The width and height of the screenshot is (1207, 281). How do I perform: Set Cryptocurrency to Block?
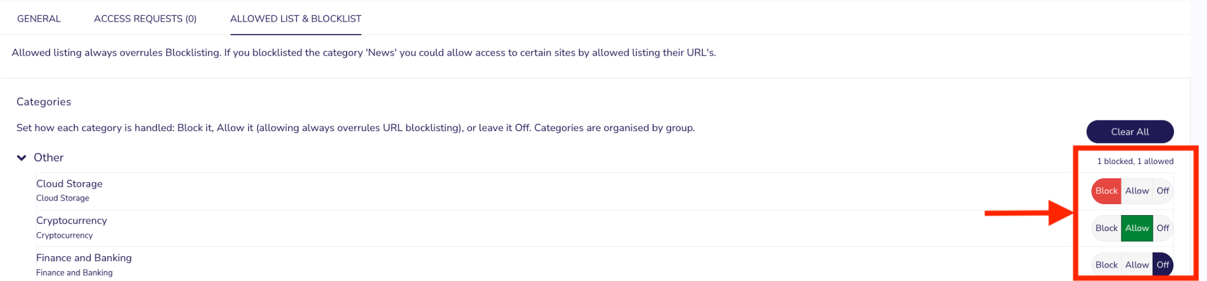click(1106, 228)
